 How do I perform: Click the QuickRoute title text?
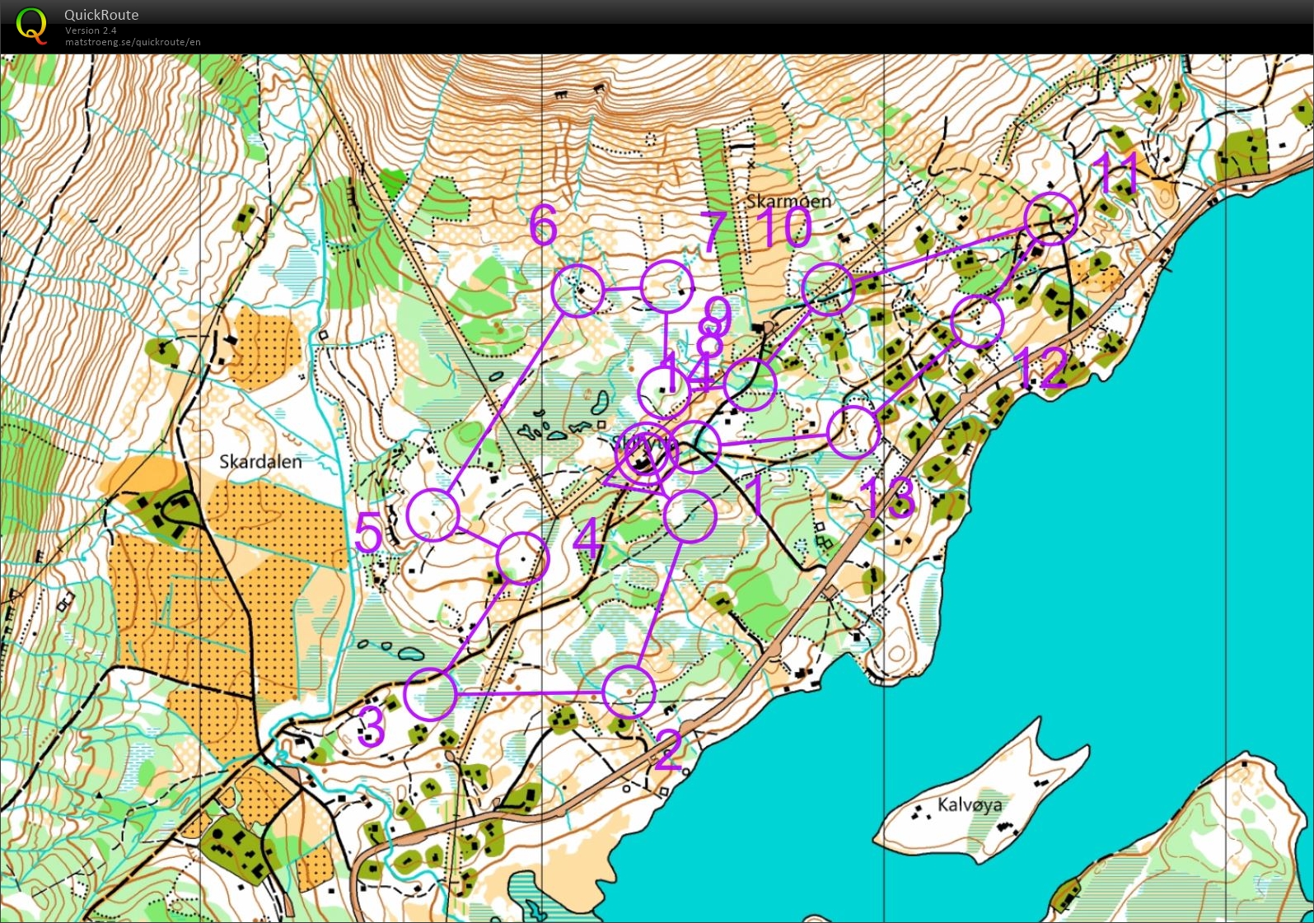[x=101, y=15]
